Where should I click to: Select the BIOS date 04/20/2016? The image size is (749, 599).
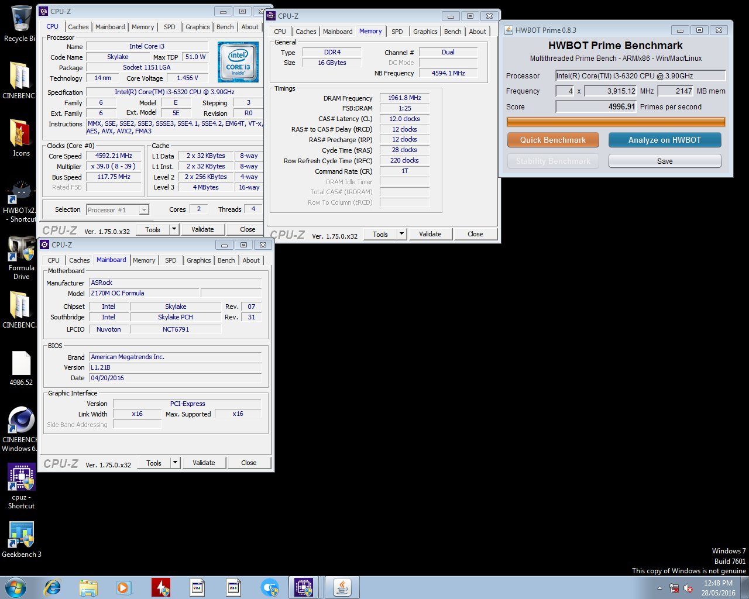pos(175,378)
